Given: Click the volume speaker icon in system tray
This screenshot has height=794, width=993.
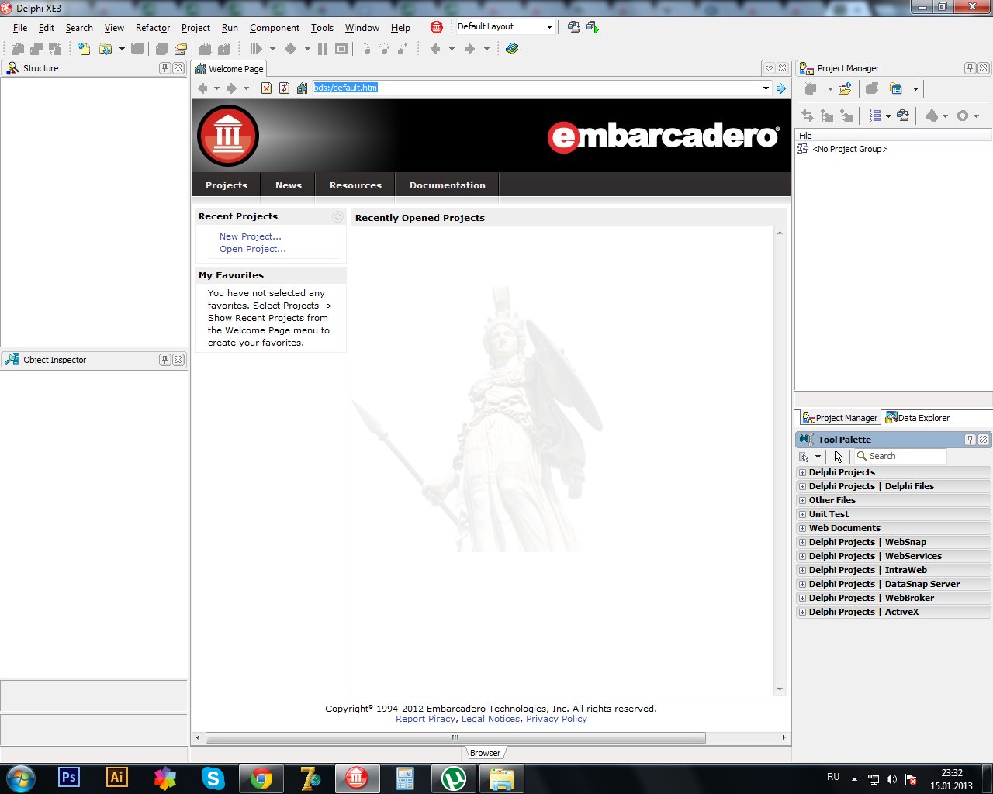Looking at the screenshot, I should (x=891, y=779).
